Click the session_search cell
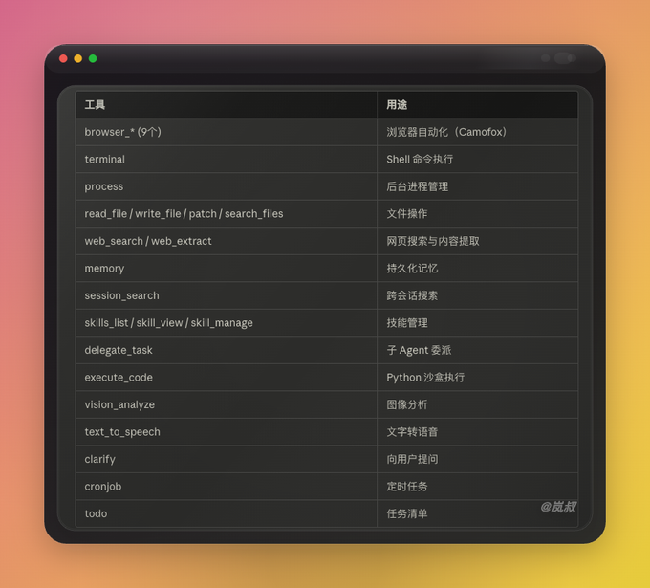This screenshot has height=588, width=650. (227, 295)
